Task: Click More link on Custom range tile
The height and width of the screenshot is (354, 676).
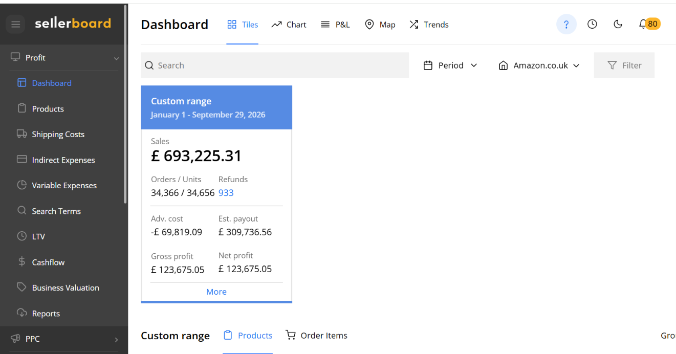Action: (216, 292)
